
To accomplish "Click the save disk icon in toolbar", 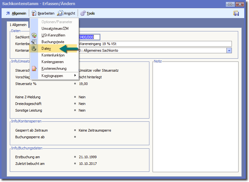I will point(236,13).
